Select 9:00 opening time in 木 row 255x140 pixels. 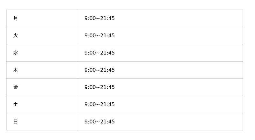(90, 70)
